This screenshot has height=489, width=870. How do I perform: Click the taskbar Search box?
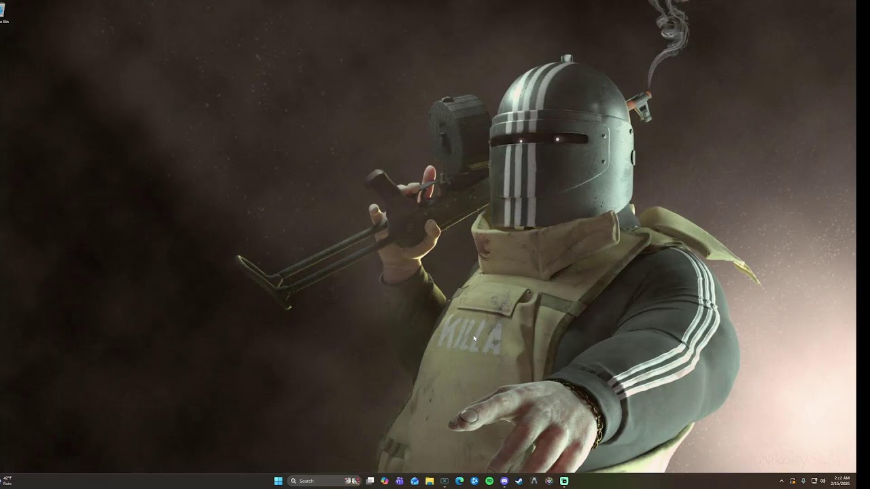325,481
